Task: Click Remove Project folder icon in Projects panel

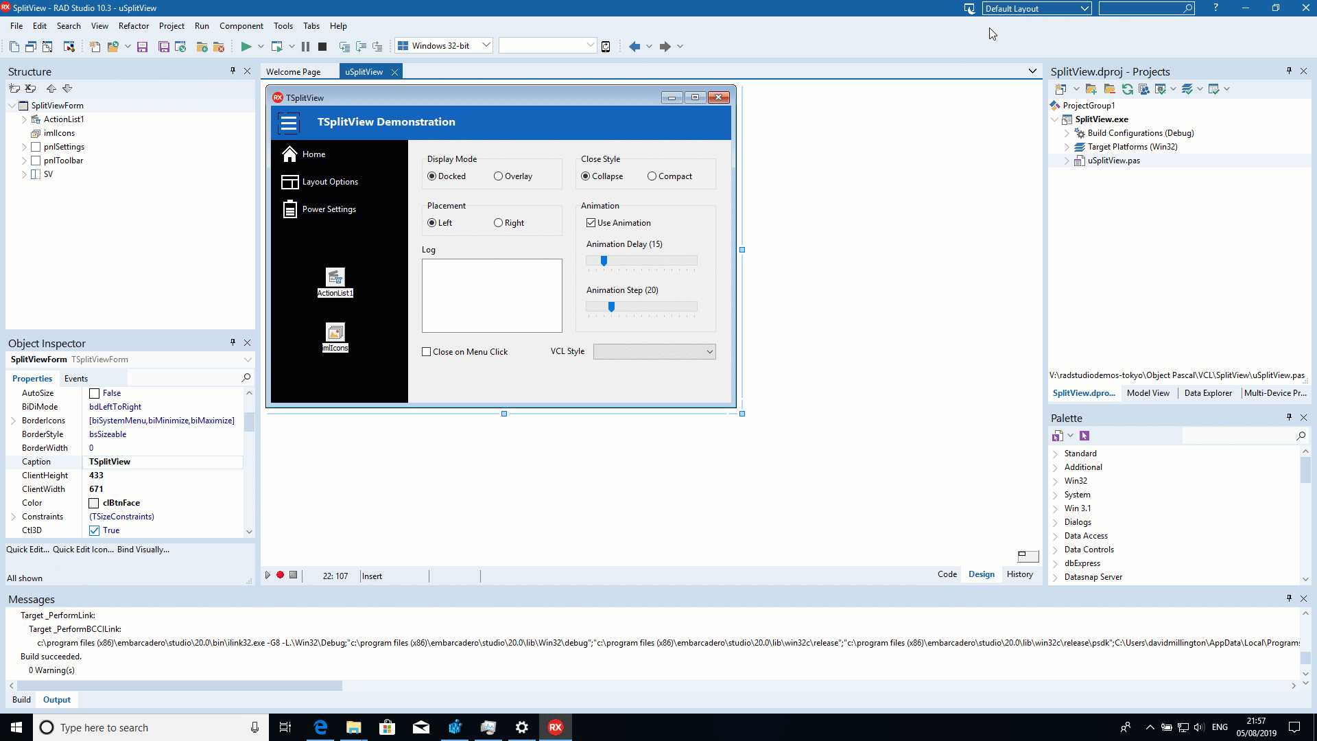Action: click(x=1109, y=89)
